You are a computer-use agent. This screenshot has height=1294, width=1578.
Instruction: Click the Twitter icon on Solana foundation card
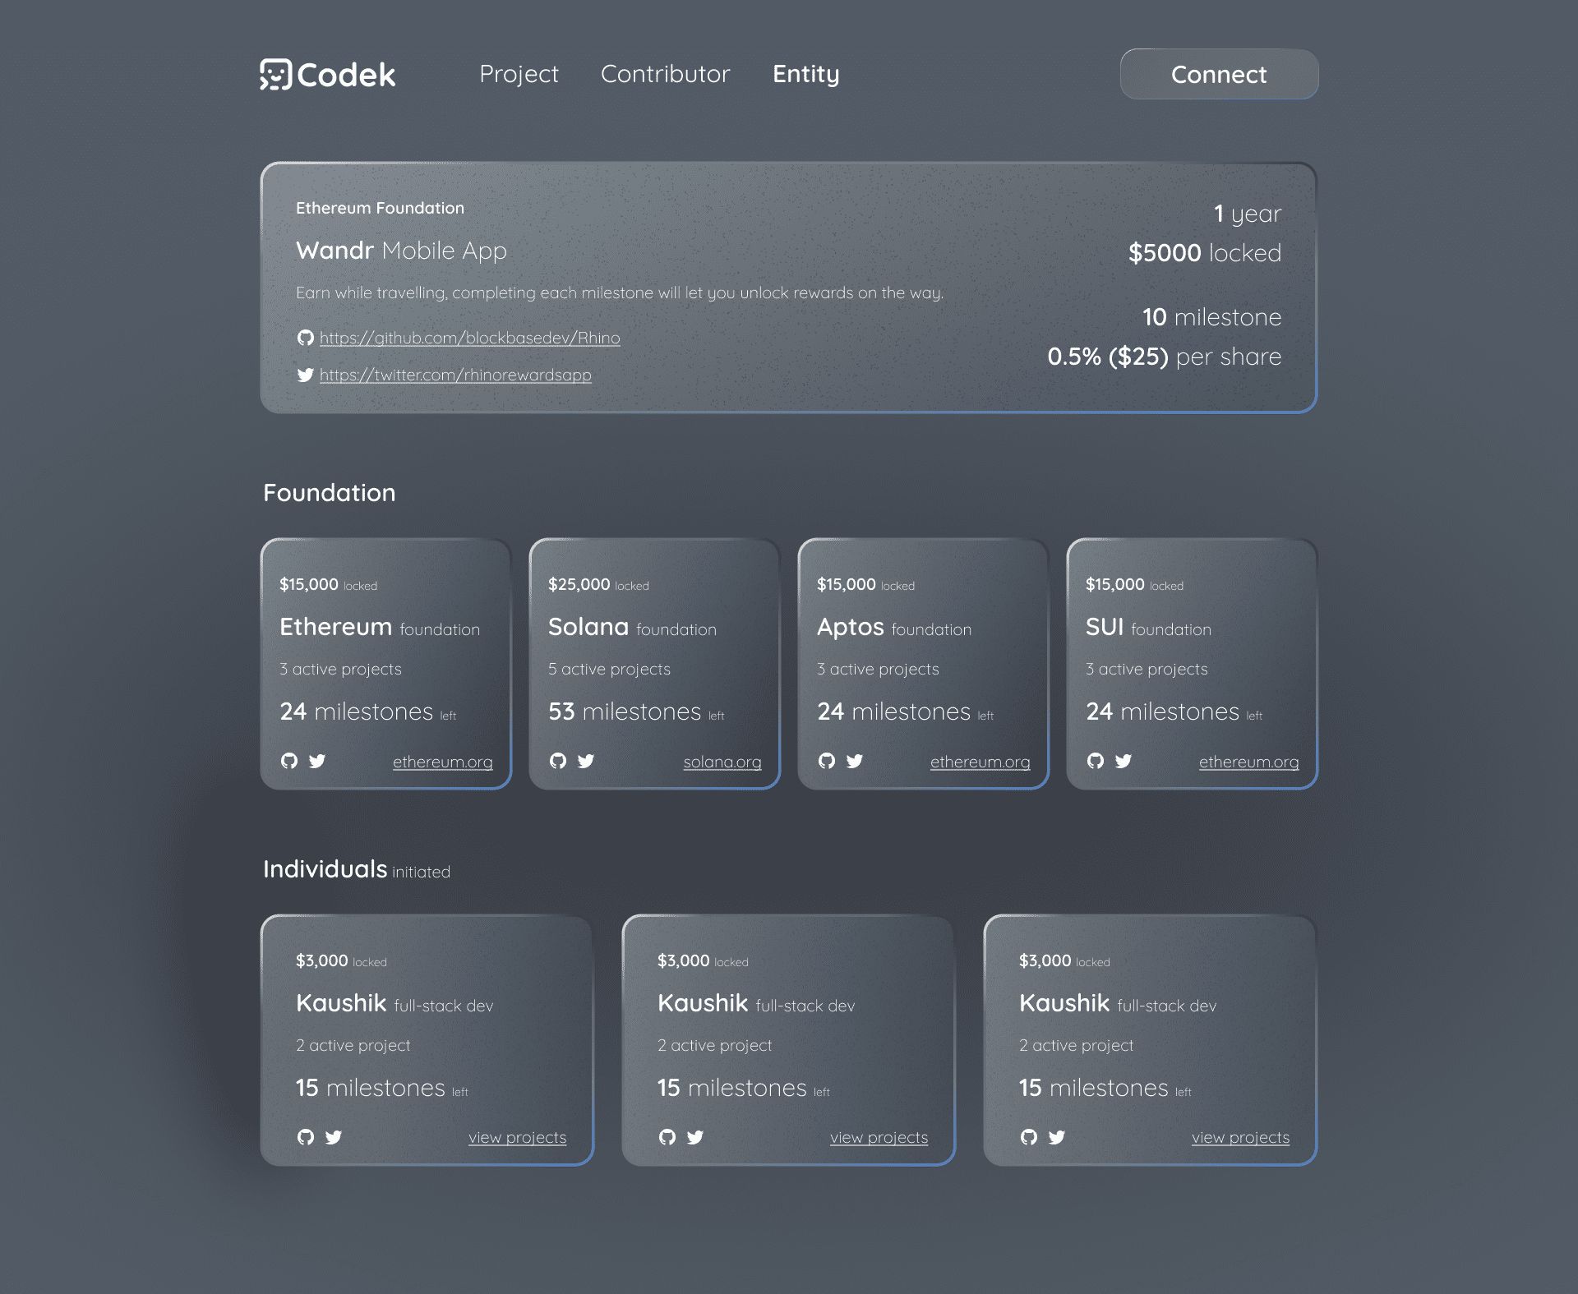584,760
